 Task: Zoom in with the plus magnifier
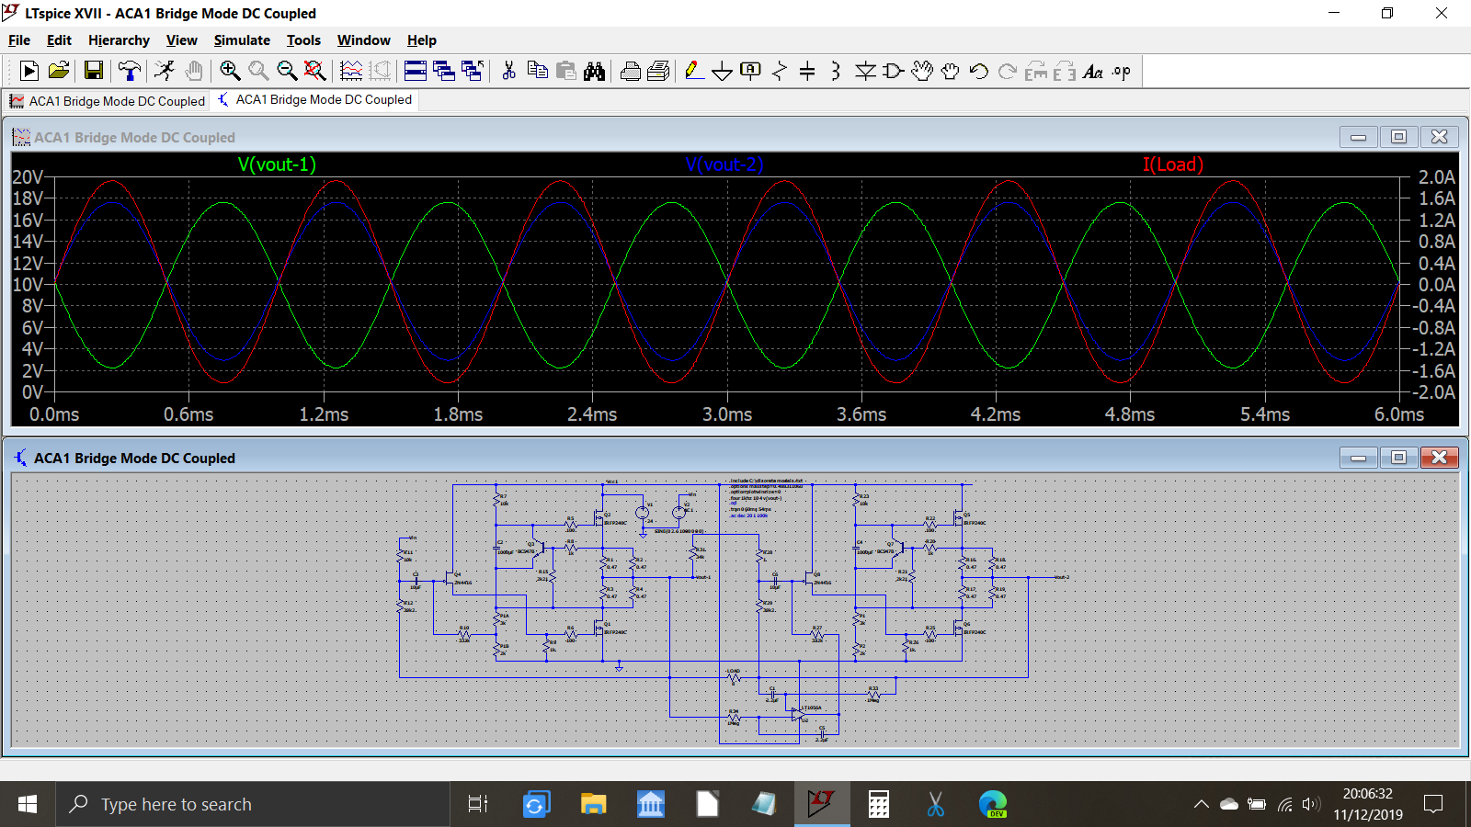[x=230, y=71]
